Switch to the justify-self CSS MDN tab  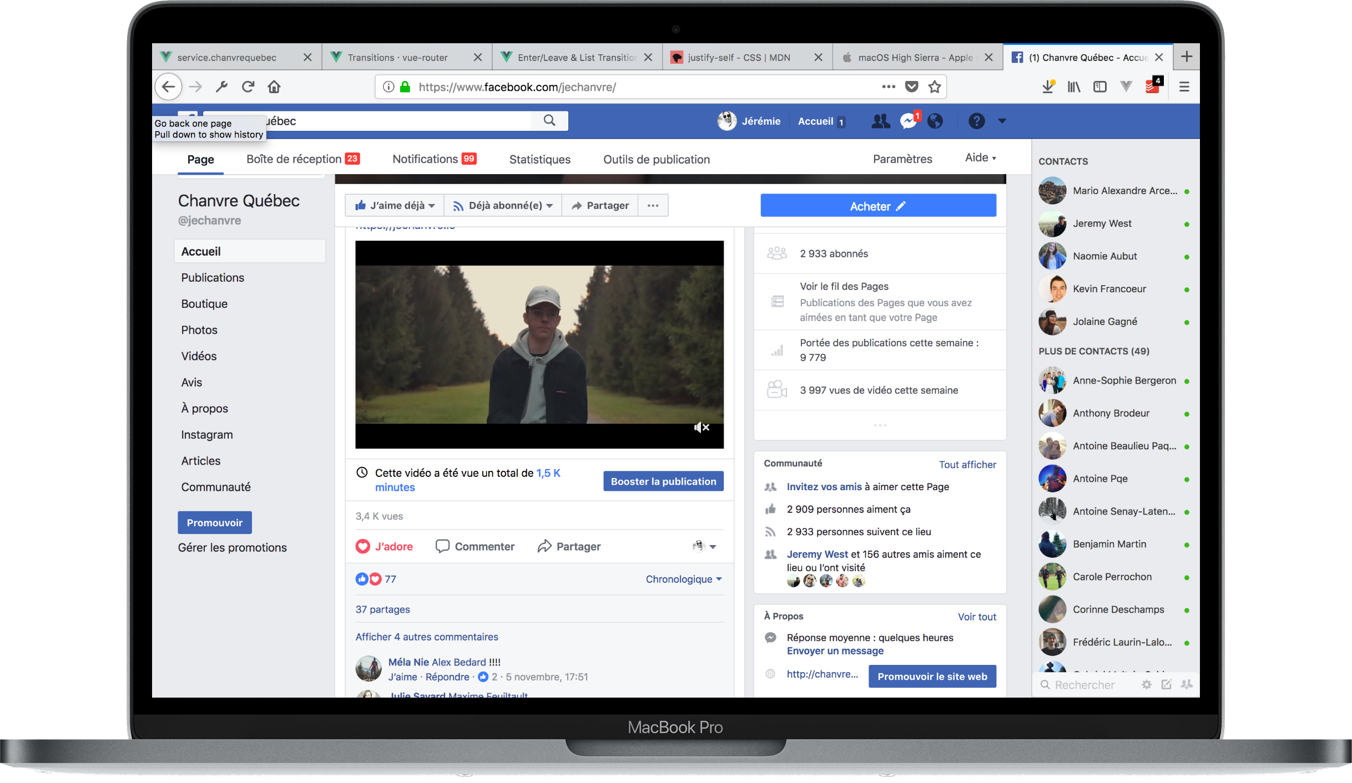[x=747, y=57]
